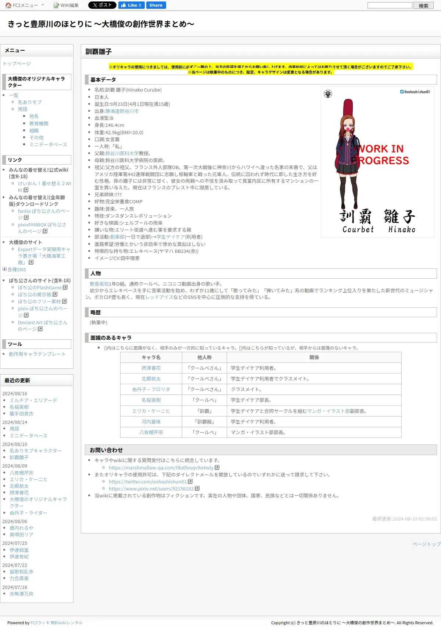Click the character illustration thumbnail
The width and height of the screenshot is (441, 629).
(x=378, y=162)
